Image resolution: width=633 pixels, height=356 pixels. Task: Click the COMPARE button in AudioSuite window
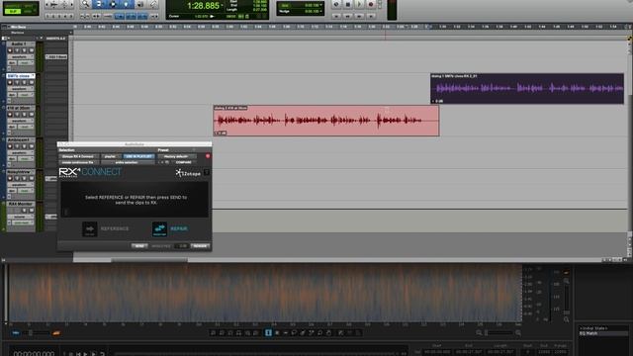(x=184, y=162)
